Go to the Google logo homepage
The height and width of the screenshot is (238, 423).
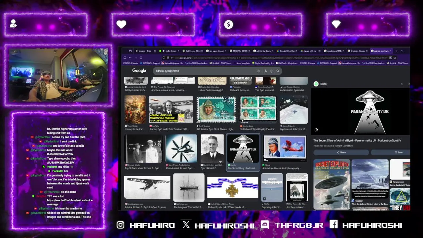coord(139,71)
